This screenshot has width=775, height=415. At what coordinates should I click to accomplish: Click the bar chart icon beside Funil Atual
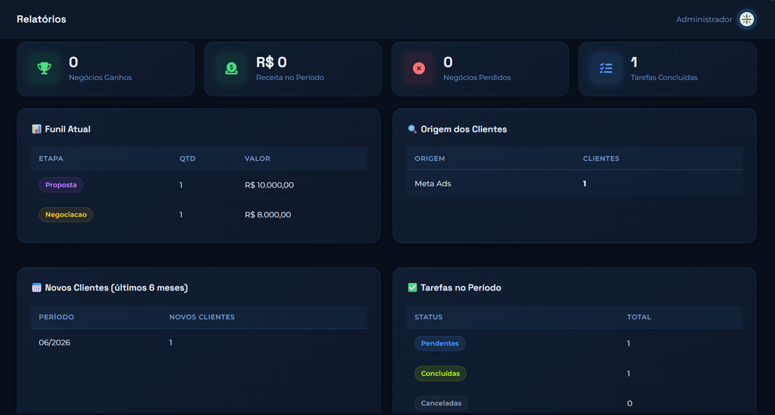[37, 129]
